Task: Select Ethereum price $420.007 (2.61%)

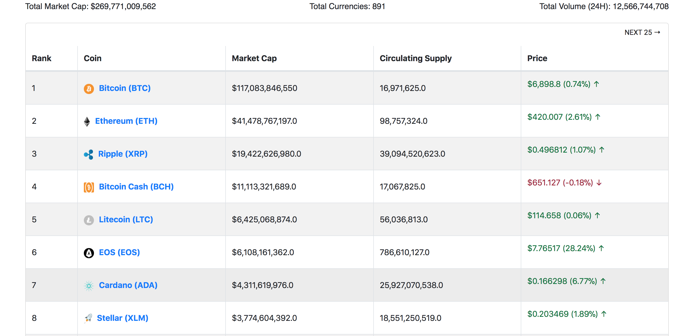Action: [x=560, y=117]
